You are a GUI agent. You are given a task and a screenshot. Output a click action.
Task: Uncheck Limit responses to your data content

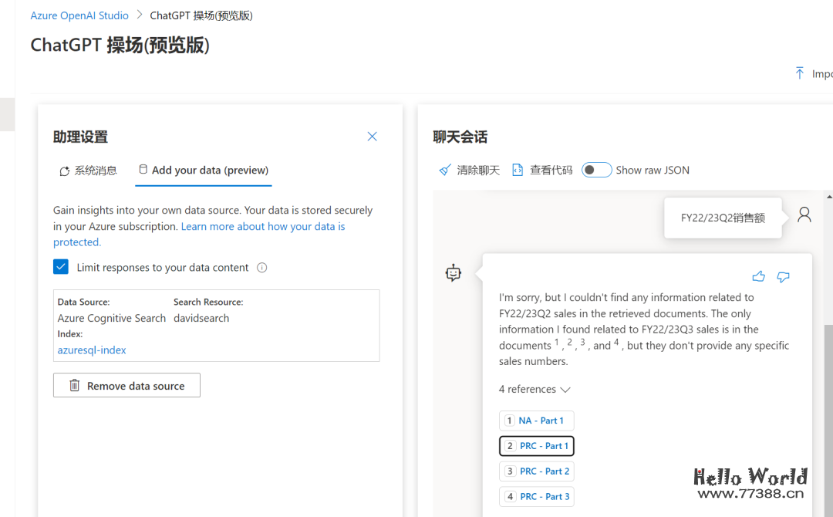[61, 266]
